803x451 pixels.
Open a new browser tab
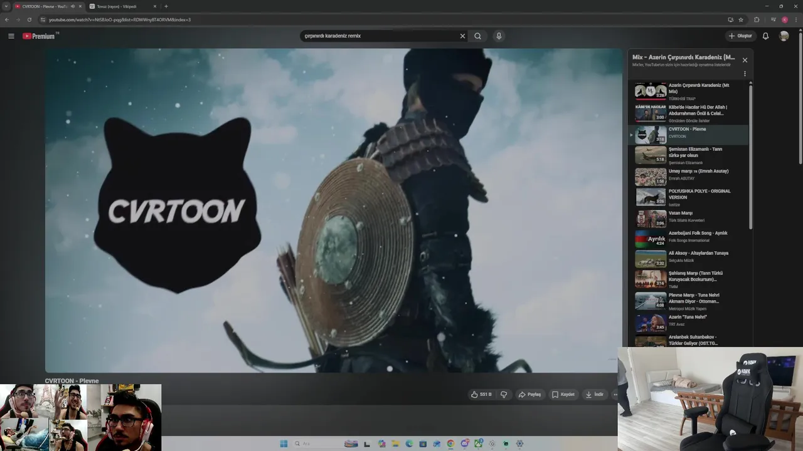(166, 6)
